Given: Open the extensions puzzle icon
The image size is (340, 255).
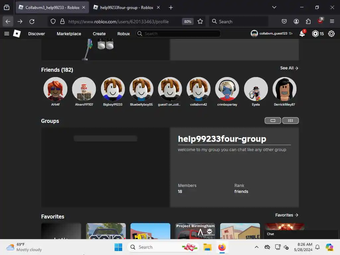Looking at the screenshot, I should click(x=308, y=21).
